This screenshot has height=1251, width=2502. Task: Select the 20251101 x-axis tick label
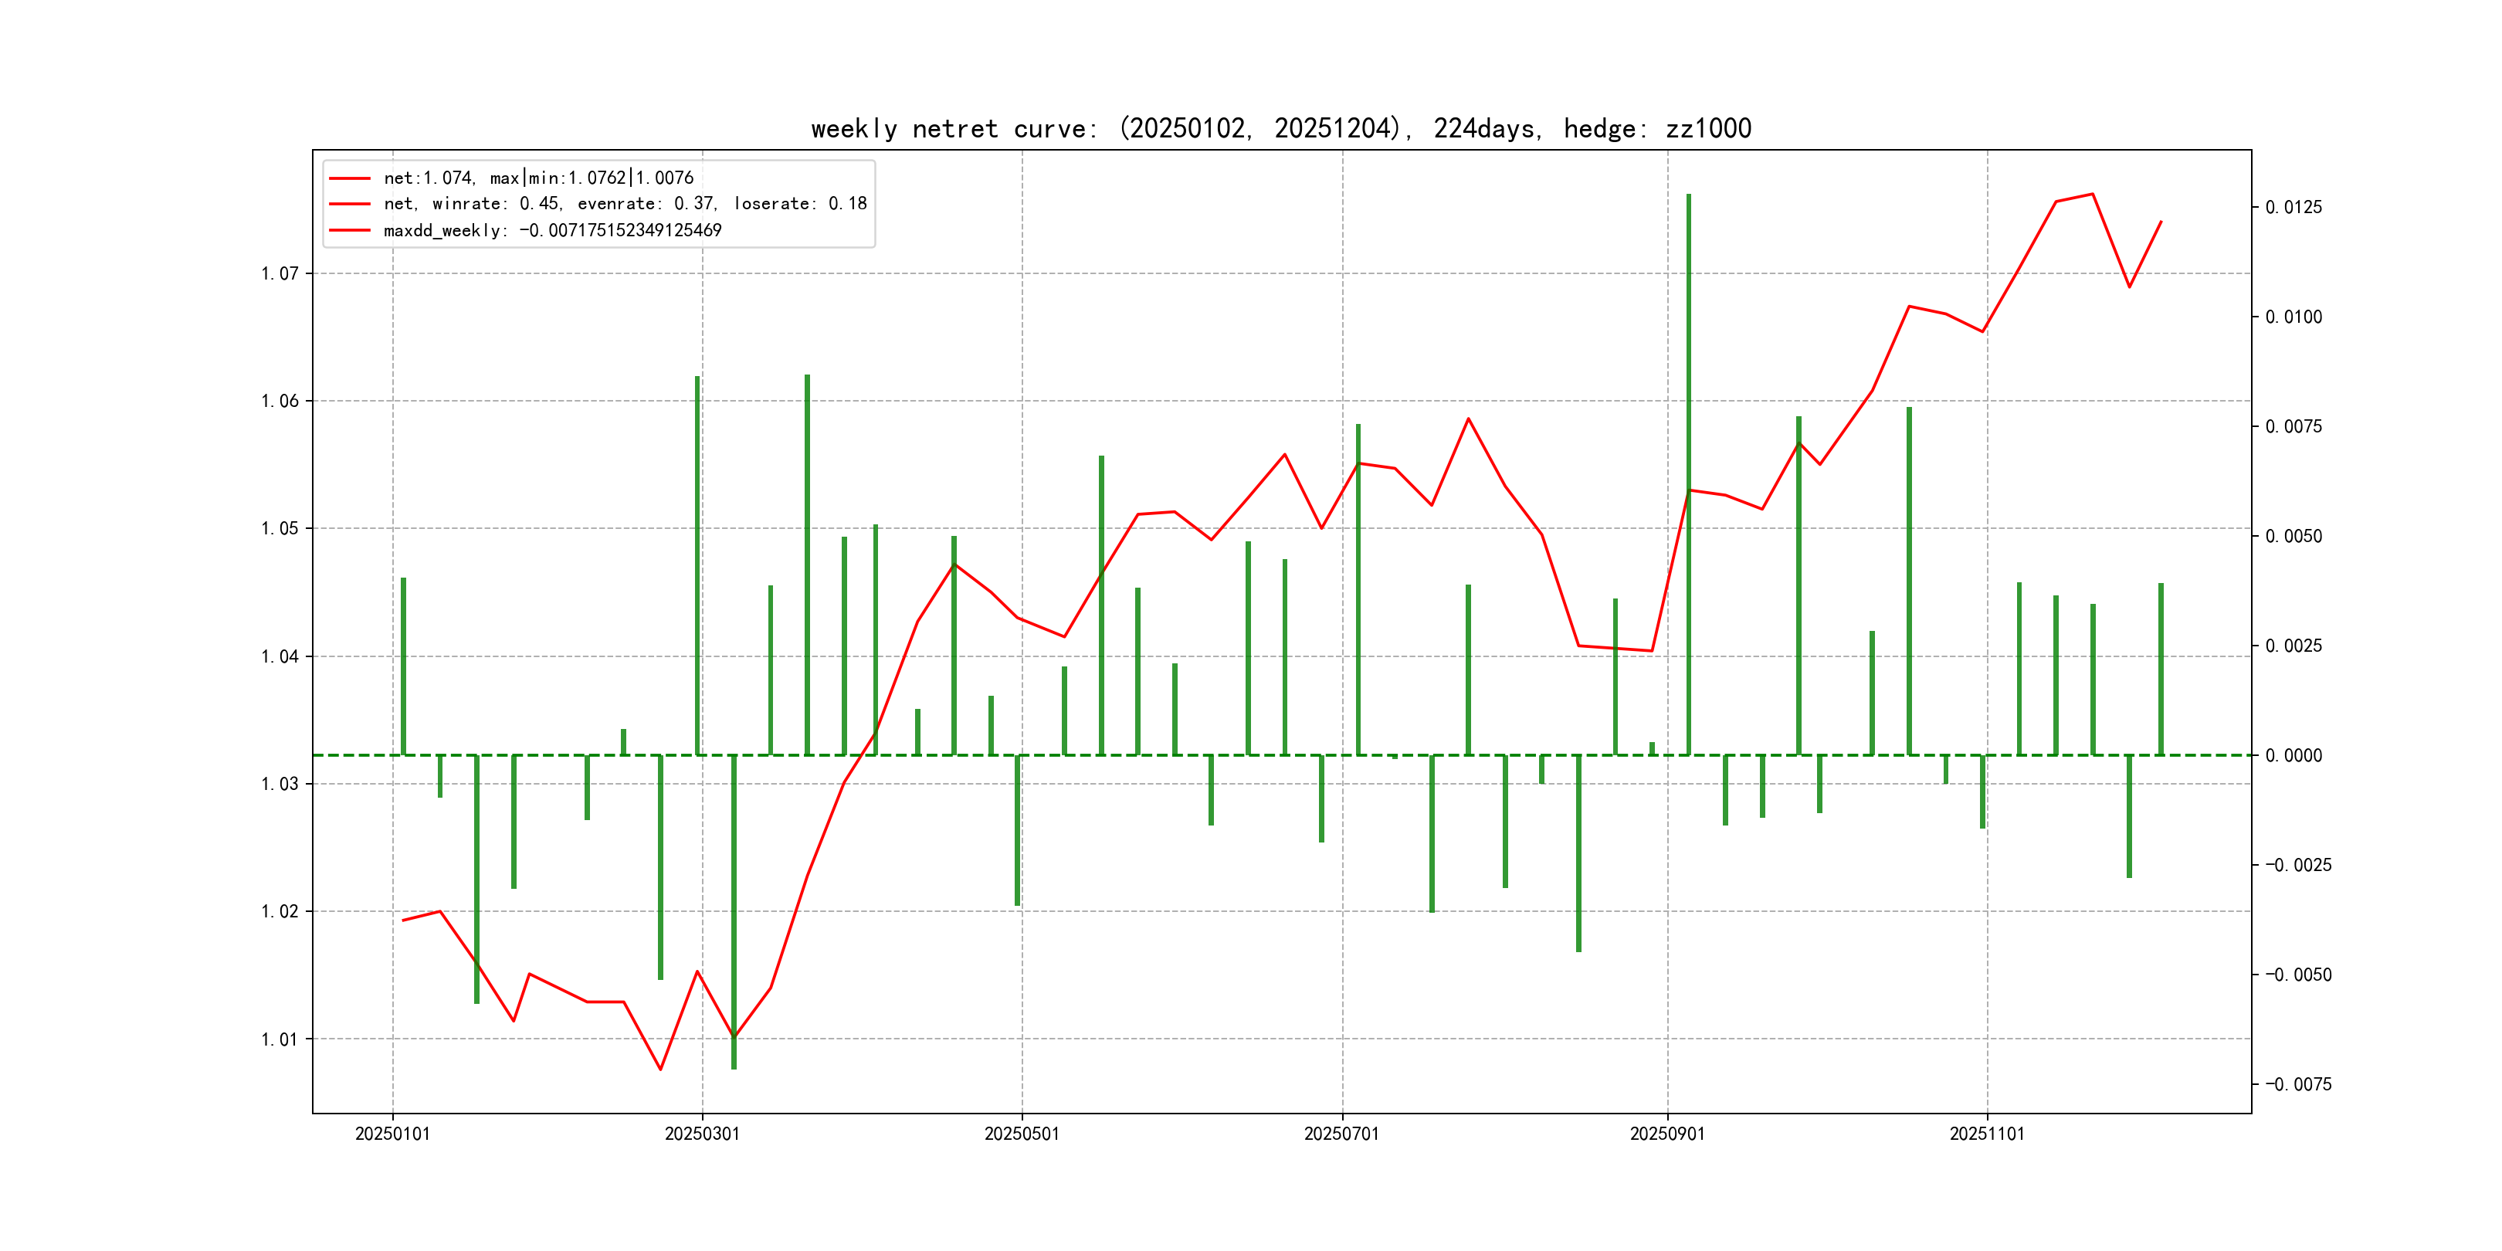1986,1134
